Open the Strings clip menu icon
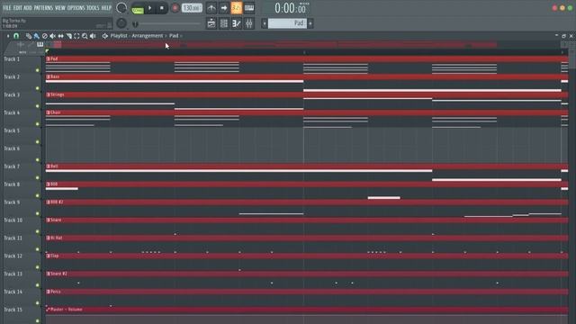 click(48, 94)
